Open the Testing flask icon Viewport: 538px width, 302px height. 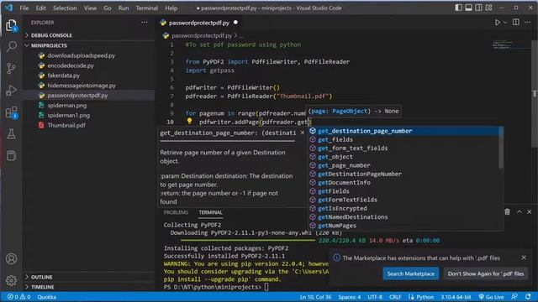pos(11,134)
